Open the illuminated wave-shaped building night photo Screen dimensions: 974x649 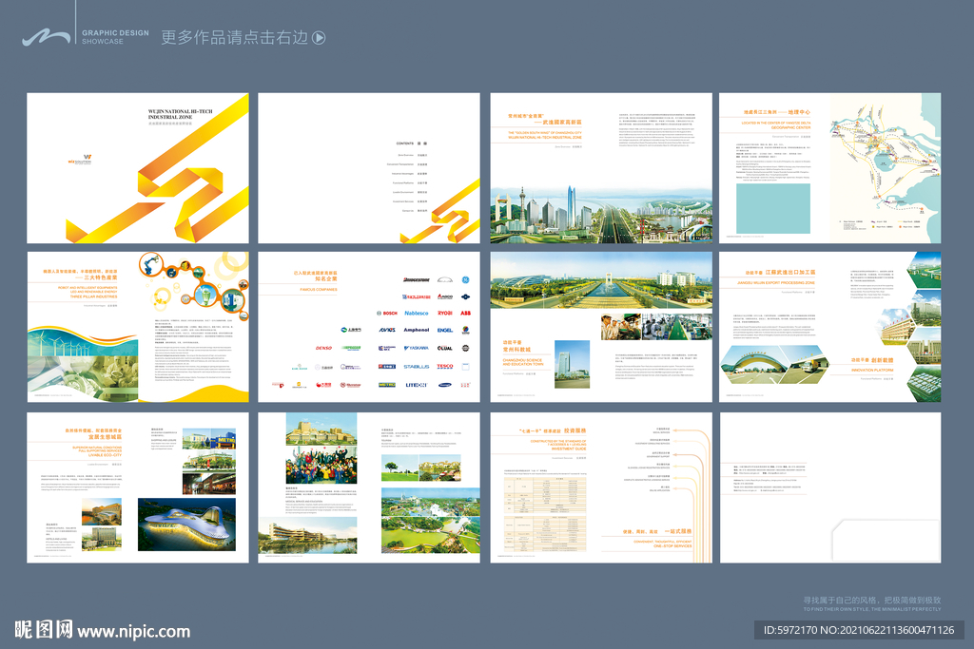click(x=187, y=525)
